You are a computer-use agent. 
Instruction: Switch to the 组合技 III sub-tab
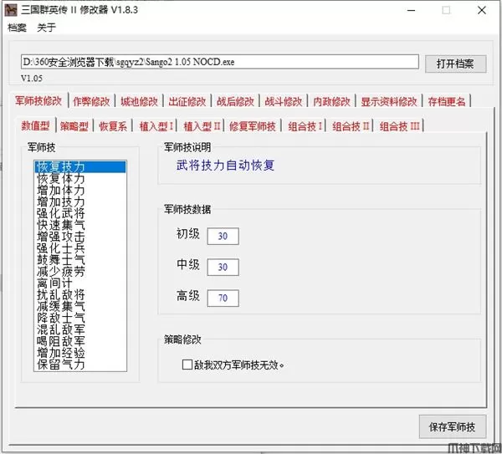pyautogui.click(x=400, y=126)
